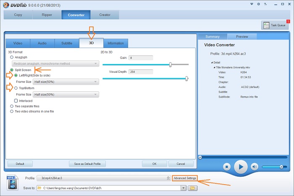Select Two video streams in one file
The width and height of the screenshot is (294, 196).
[x=12, y=111]
